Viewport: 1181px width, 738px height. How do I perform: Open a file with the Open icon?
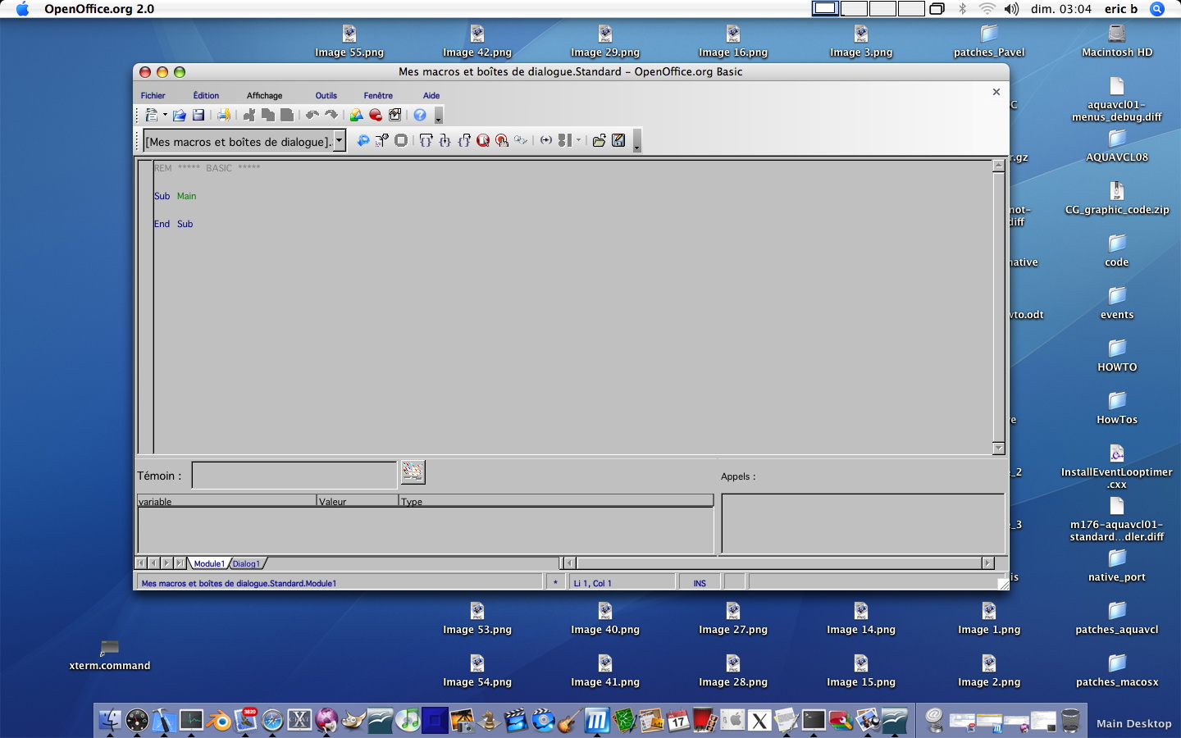click(x=179, y=115)
